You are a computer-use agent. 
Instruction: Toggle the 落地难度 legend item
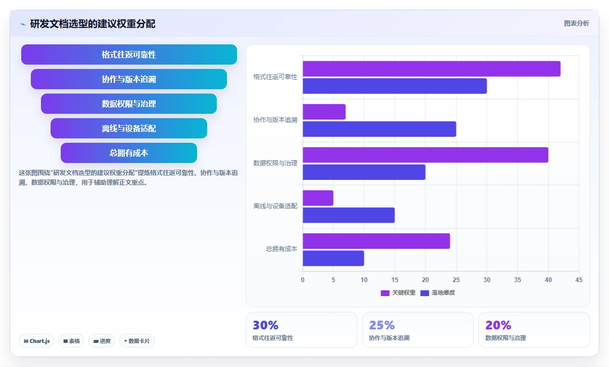coord(437,293)
